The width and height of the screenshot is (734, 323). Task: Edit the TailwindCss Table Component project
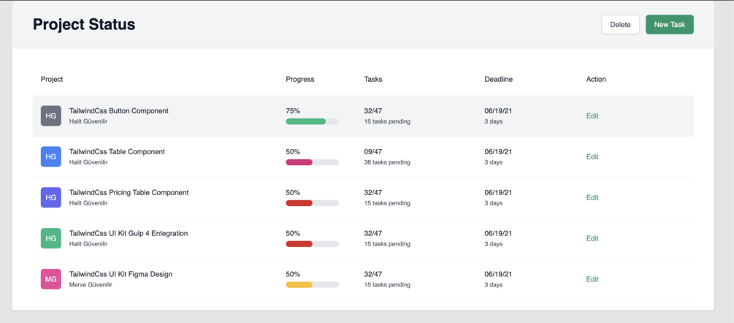click(592, 157)
